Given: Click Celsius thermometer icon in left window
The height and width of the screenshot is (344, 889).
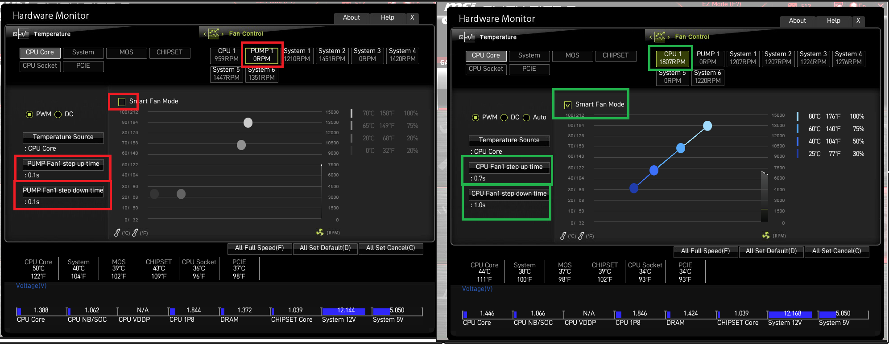Looking at the screenshot, I should coord(117,233).
